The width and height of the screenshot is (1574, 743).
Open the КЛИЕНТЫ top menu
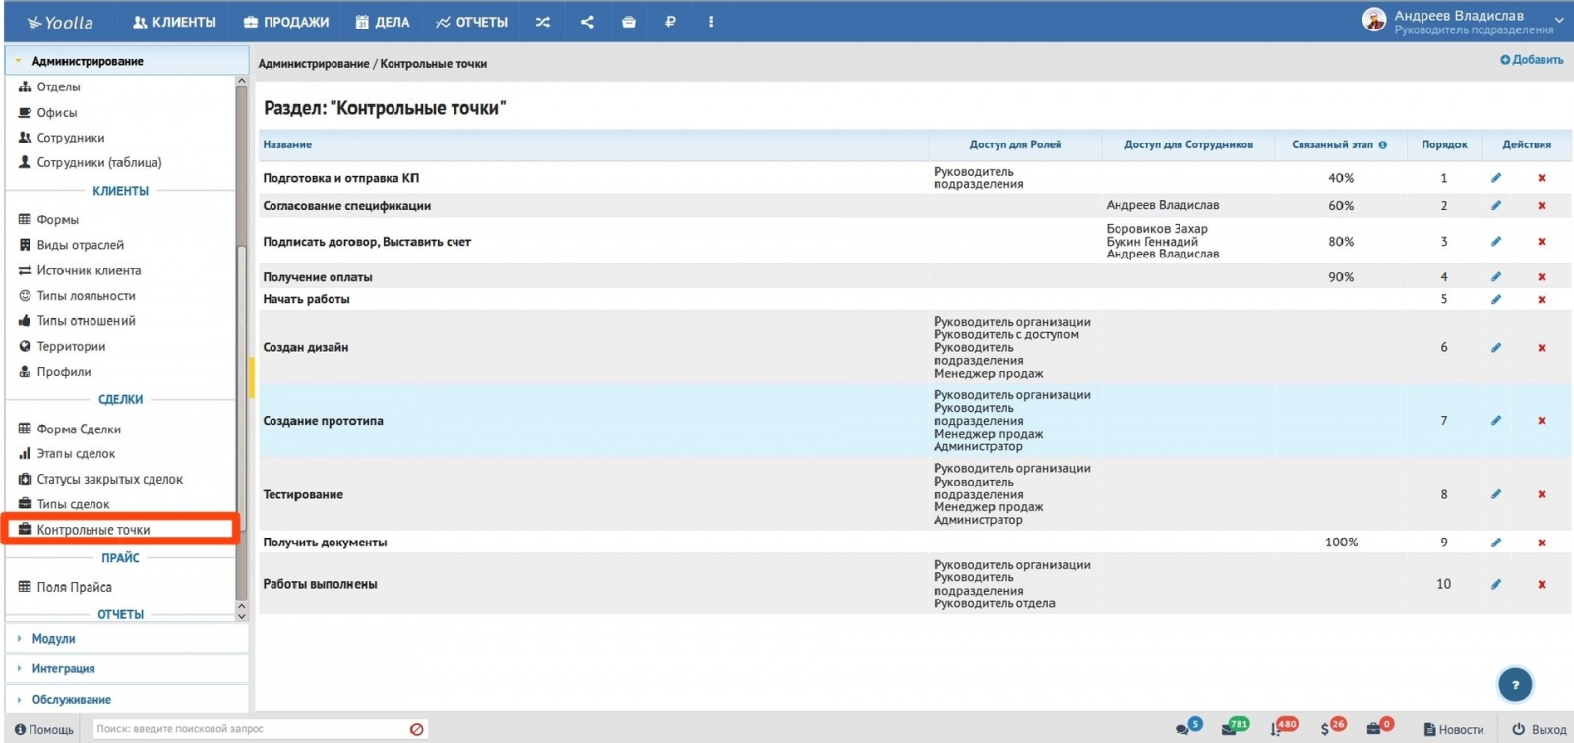[x=174, y=22]
